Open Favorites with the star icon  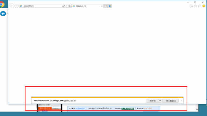click(x=196, y=6)
